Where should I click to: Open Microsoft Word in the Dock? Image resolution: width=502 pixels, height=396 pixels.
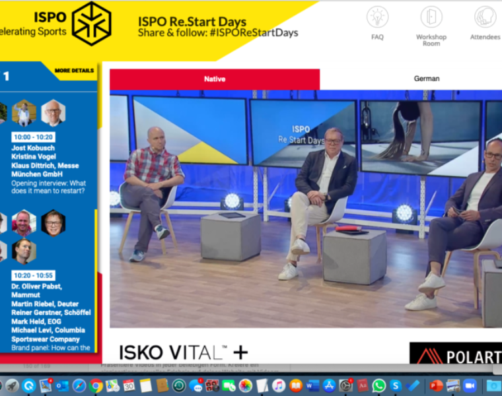[x=312, y=385]
